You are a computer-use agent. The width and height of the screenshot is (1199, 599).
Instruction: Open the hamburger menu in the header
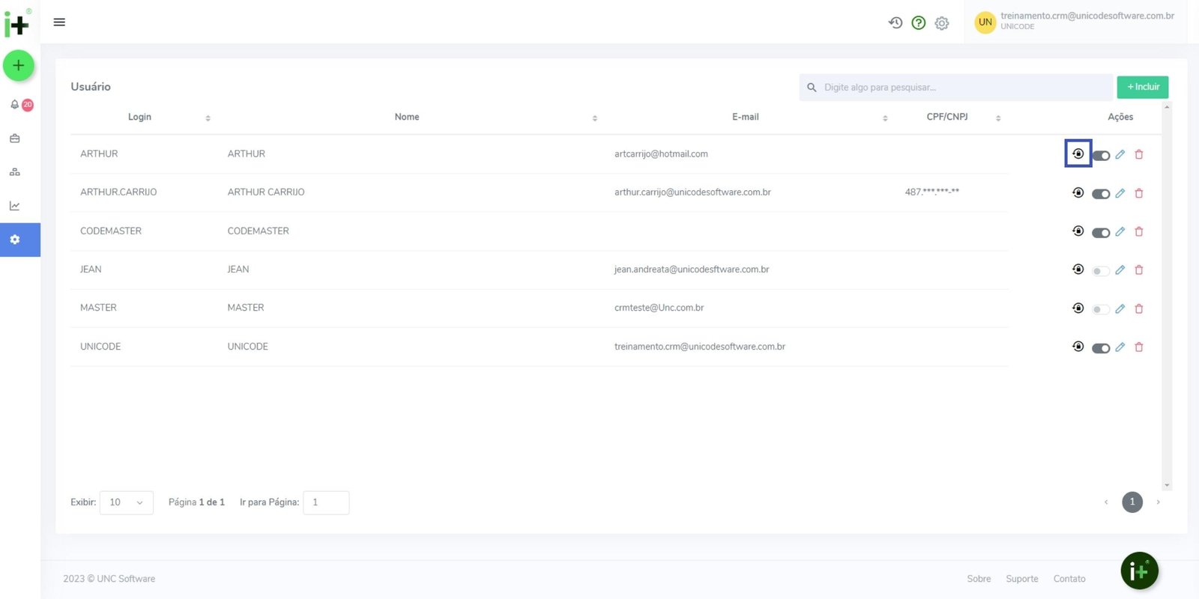pos(59,22)
